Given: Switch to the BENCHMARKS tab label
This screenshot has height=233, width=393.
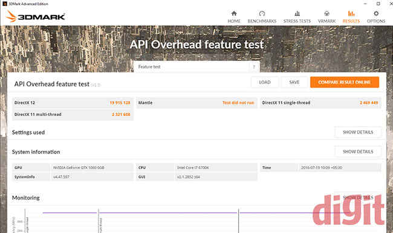Looking at the screenshot, I should (x=262, y=21).
